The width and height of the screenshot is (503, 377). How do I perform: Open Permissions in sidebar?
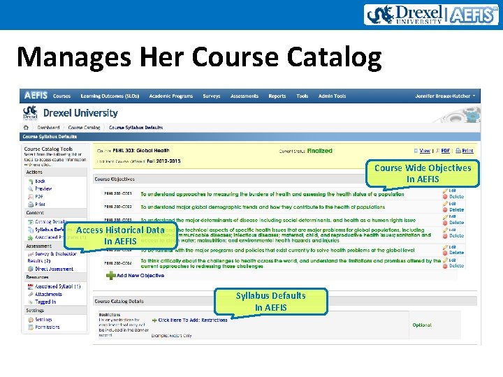pos(48,327)
